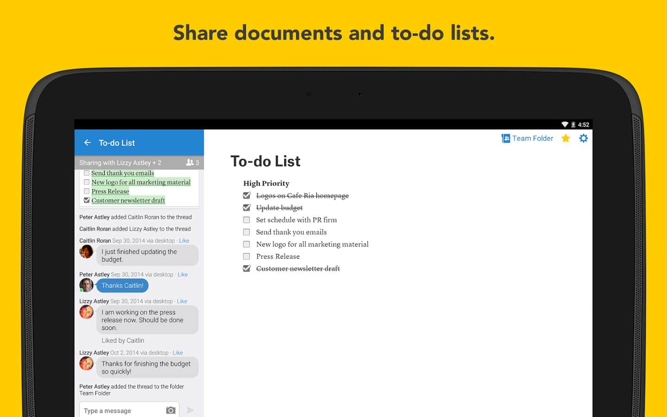Check the 'Send thank you emails' box in document
The height and width of the screenshot is (417, 667).
tap(246, 232)
